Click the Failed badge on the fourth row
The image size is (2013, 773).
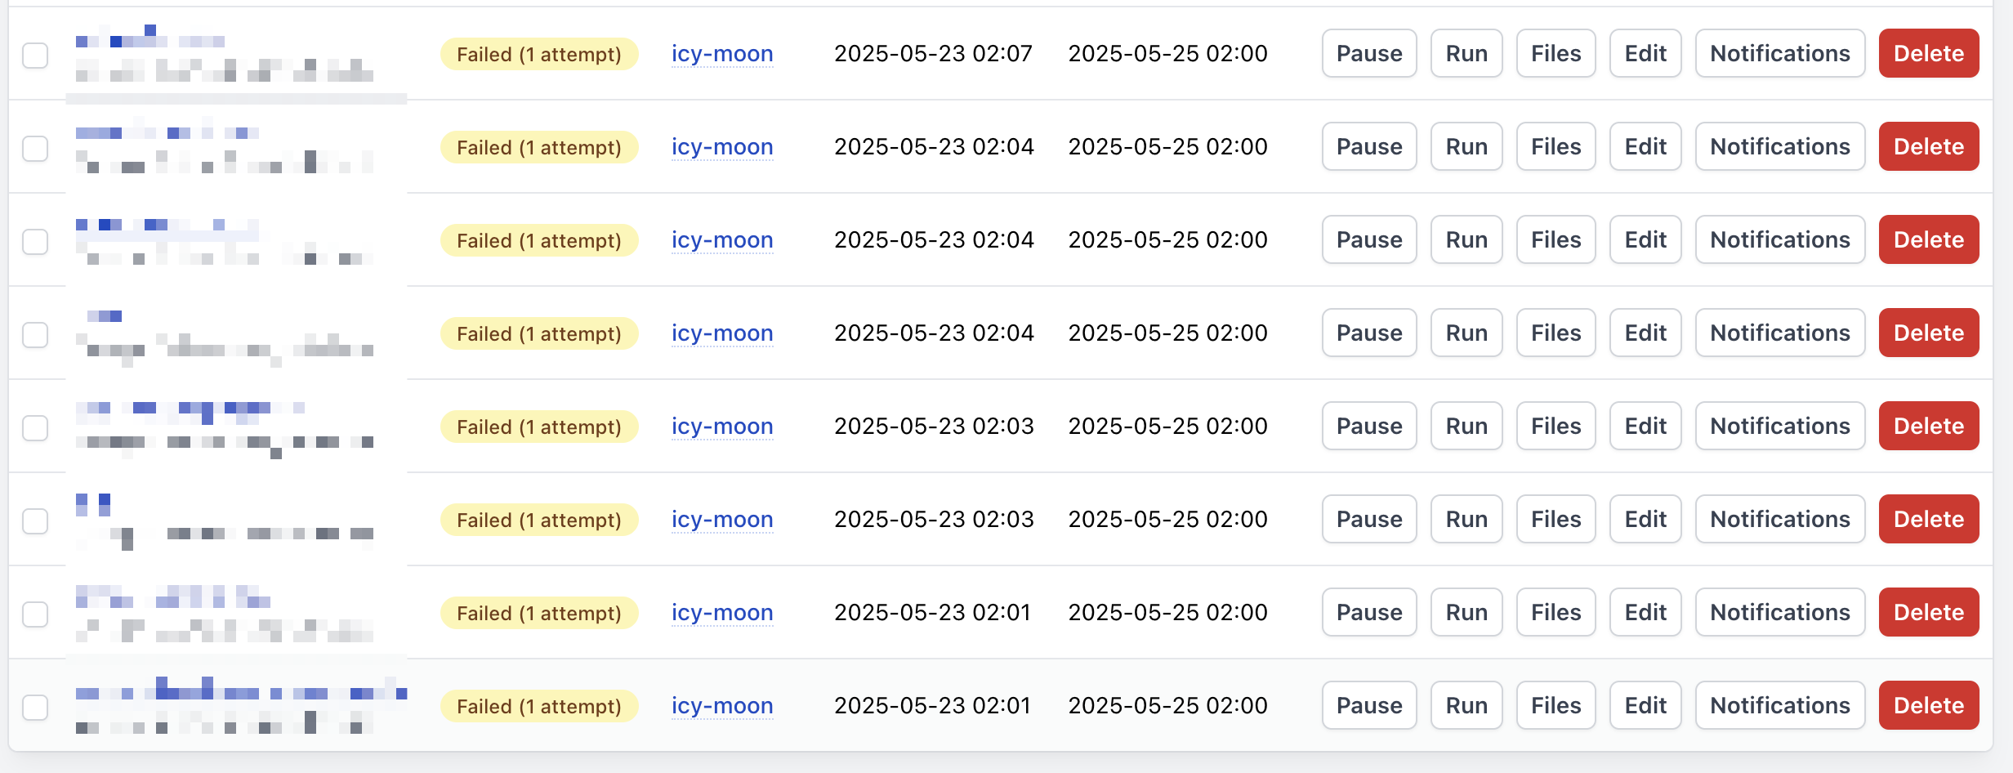(x=538, y=333)
